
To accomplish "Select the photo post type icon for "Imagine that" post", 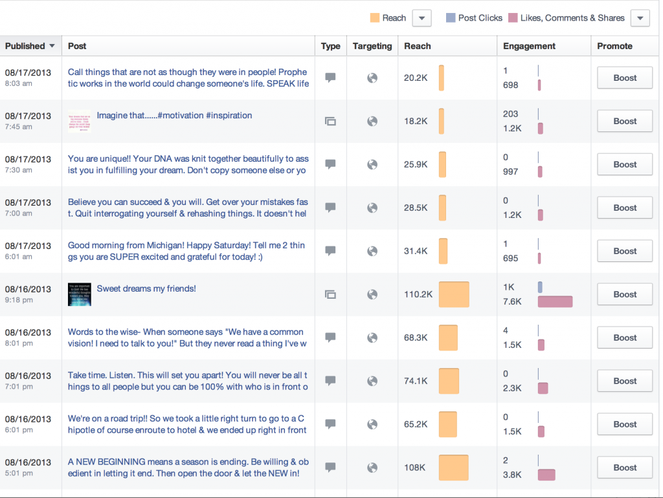I will (x=330, y=121).
